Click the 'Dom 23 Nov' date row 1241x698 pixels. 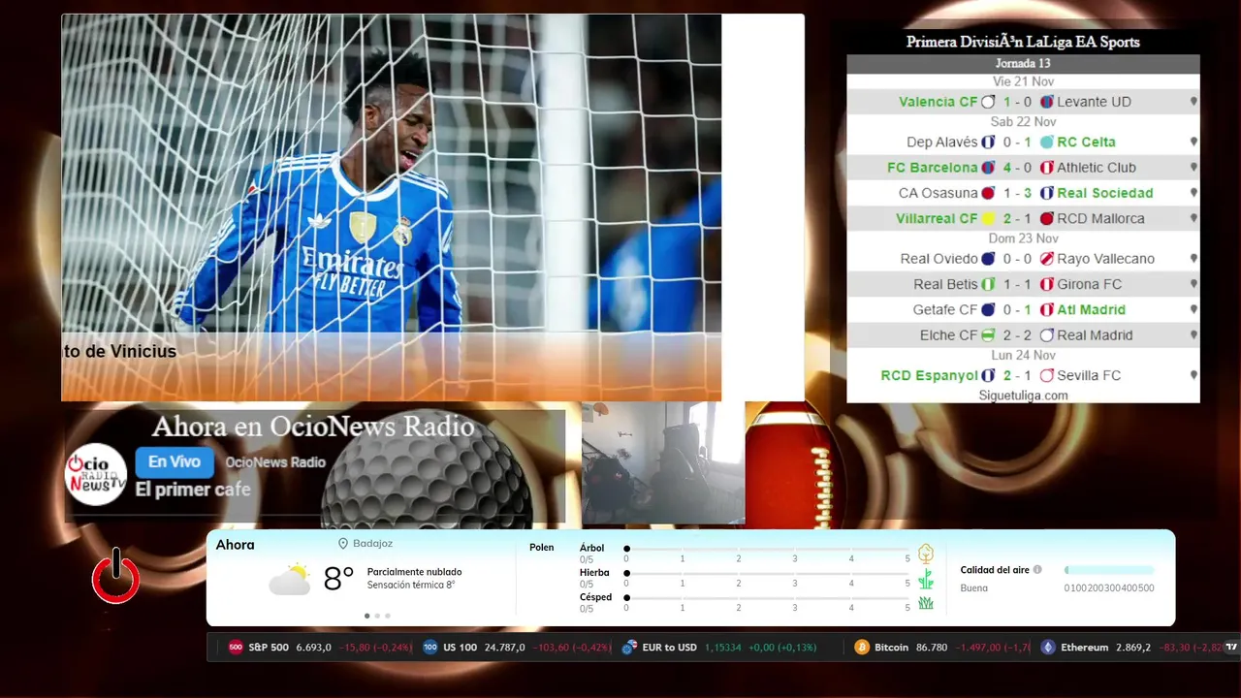click(x=1023, y=238)
